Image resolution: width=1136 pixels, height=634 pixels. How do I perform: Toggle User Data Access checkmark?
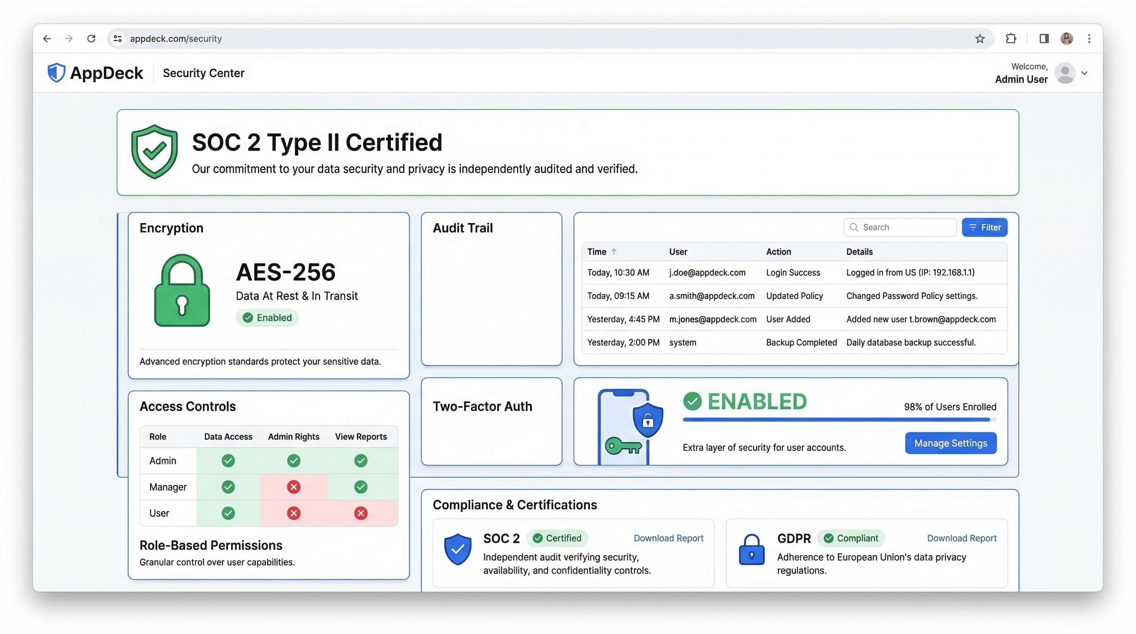(x=228, y=513)
